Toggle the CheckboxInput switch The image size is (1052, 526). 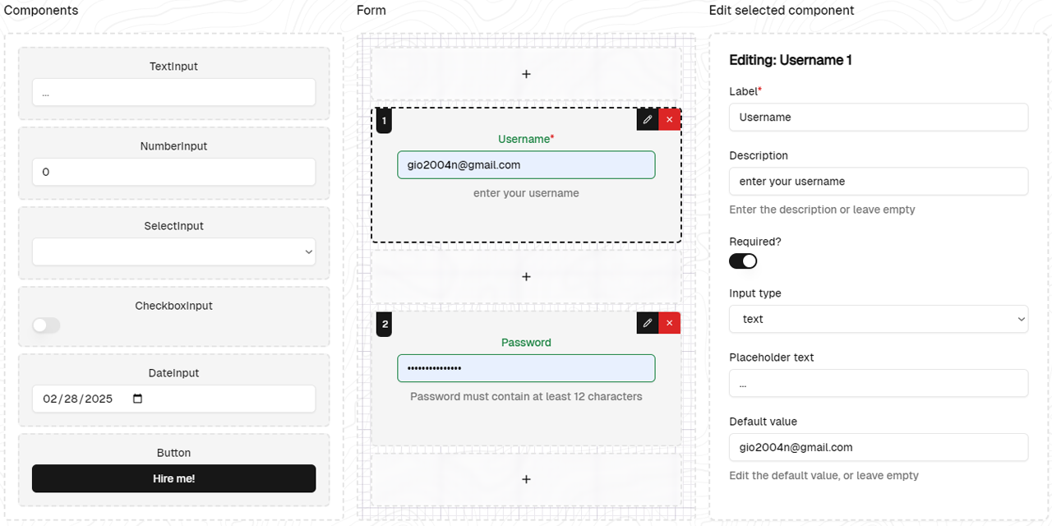click(x=46, y=325)
